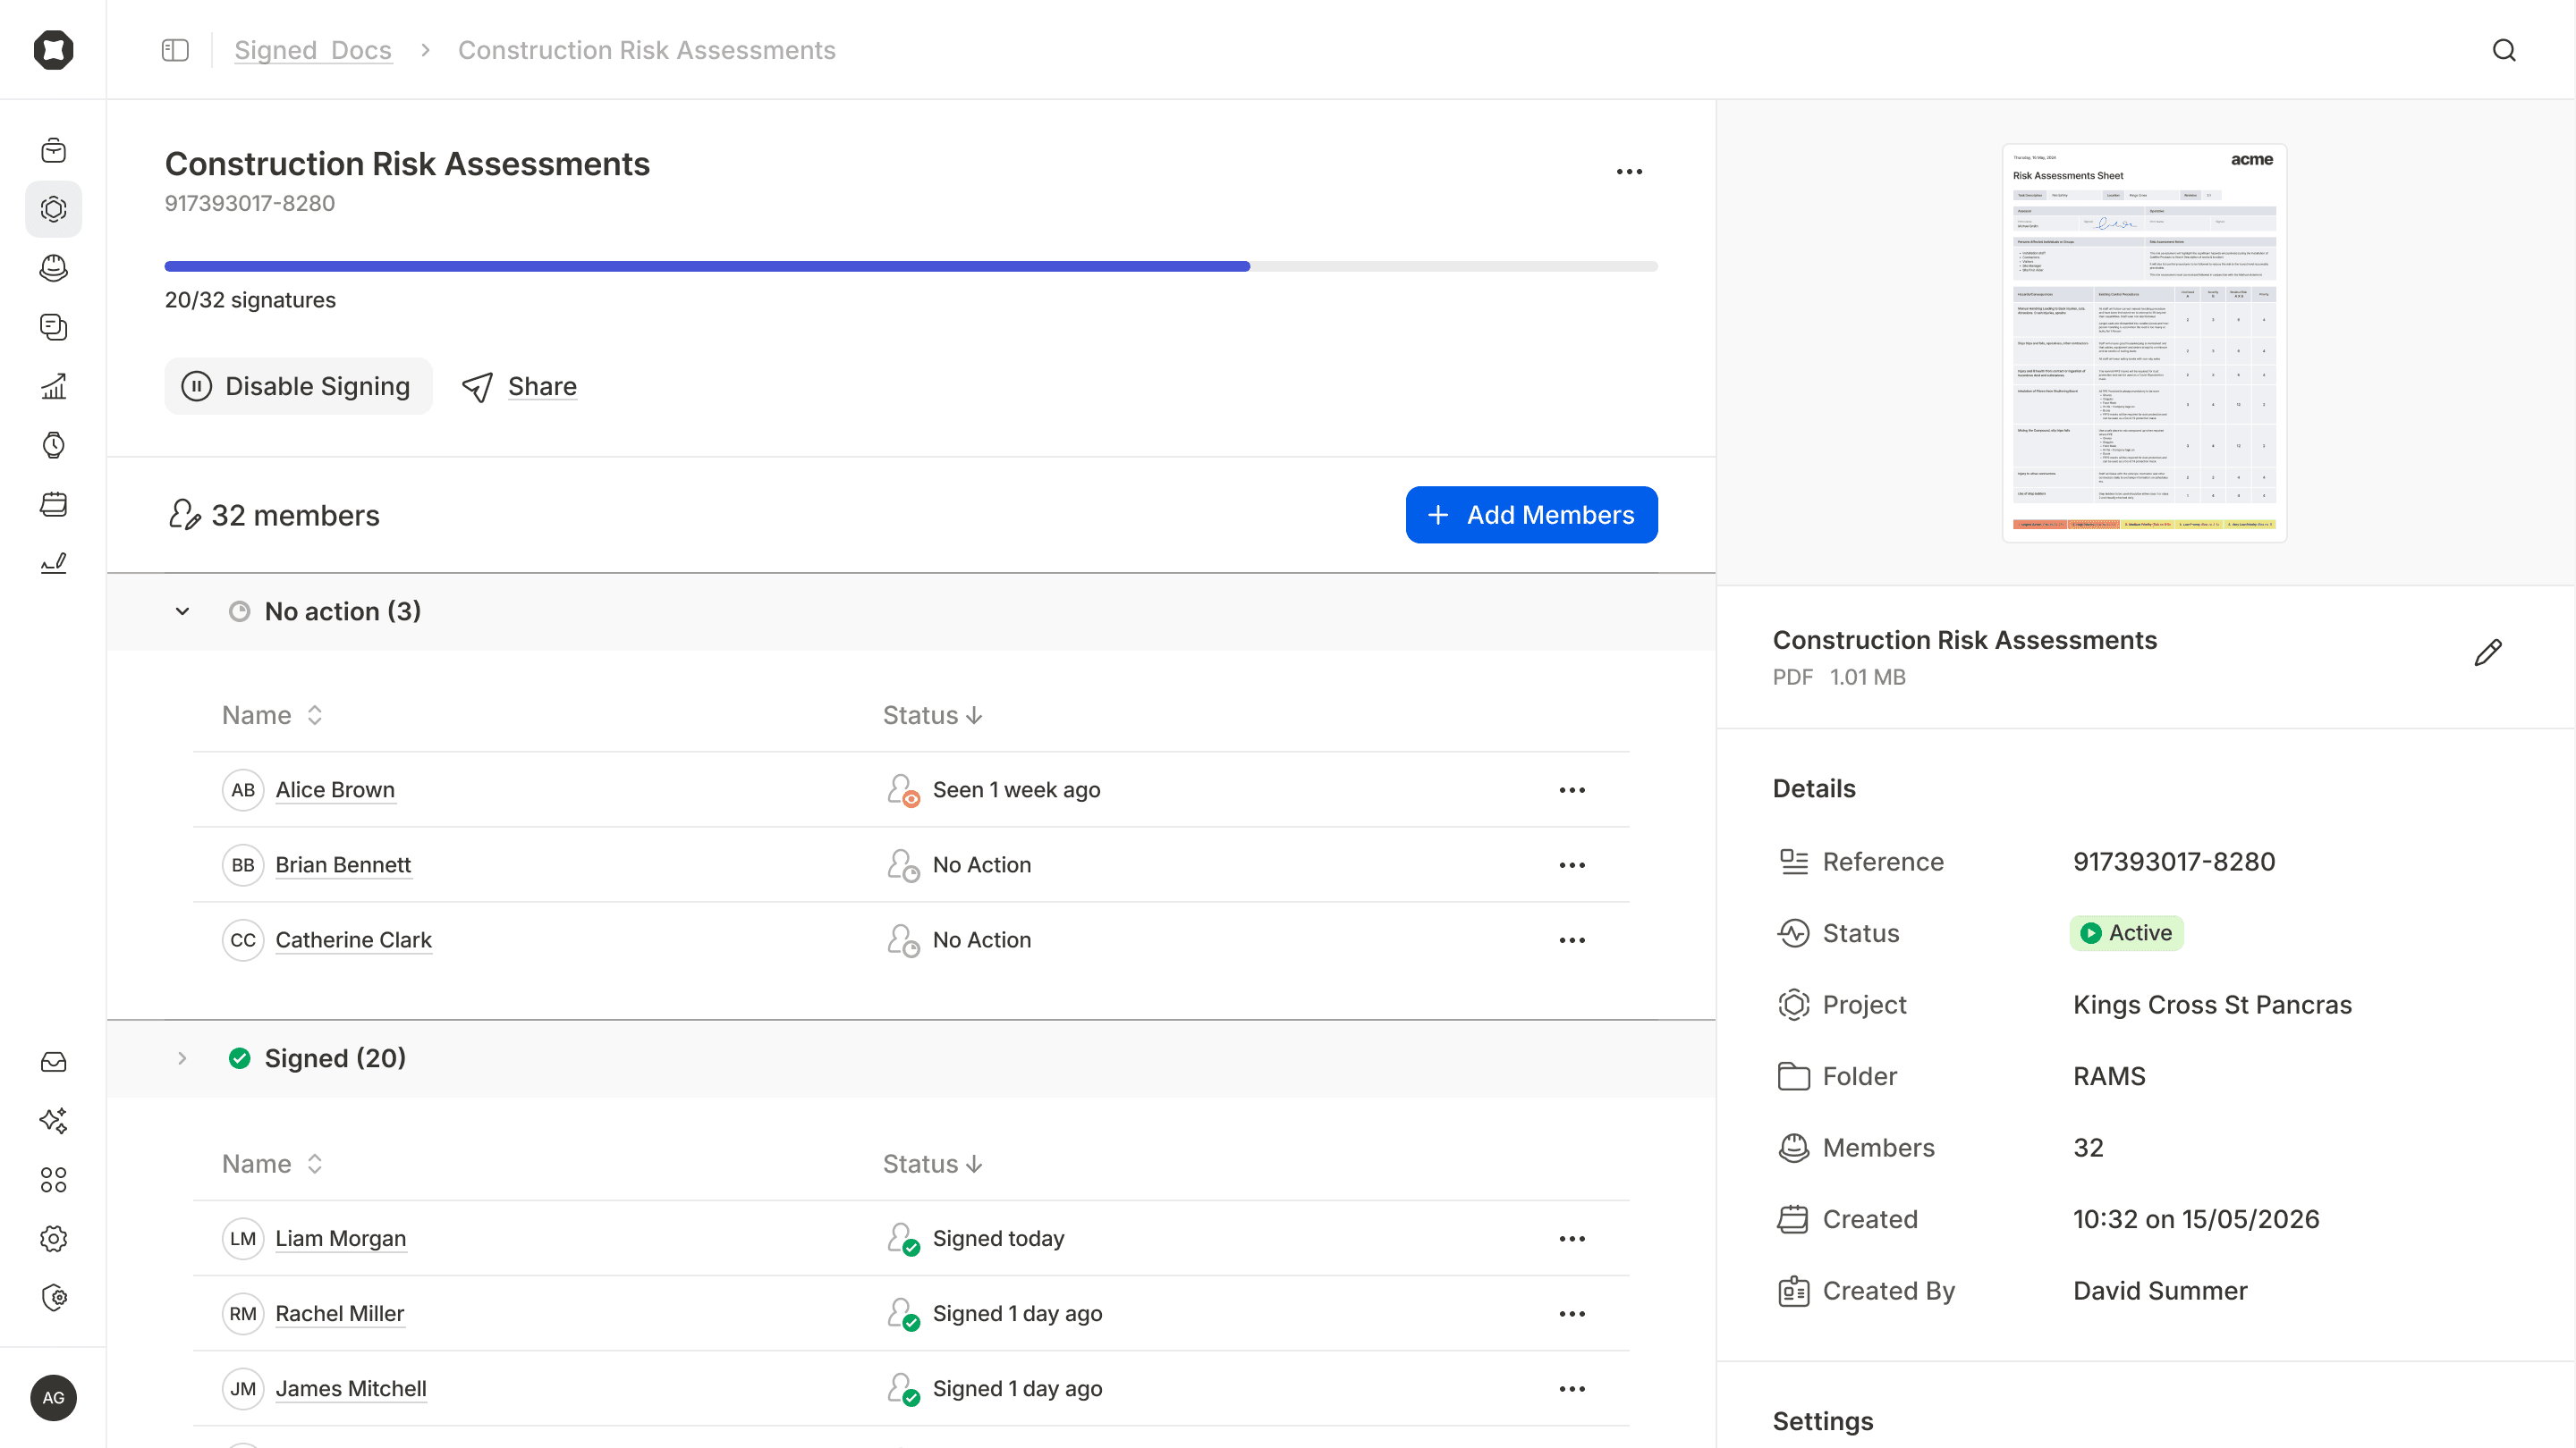This screenshot has width=2576, height=1448.
Task: Open Brian Bennett row options menu
Action: tap(1572, 864)
